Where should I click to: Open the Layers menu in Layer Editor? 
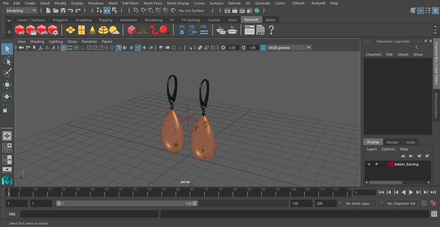pos(372,149)
